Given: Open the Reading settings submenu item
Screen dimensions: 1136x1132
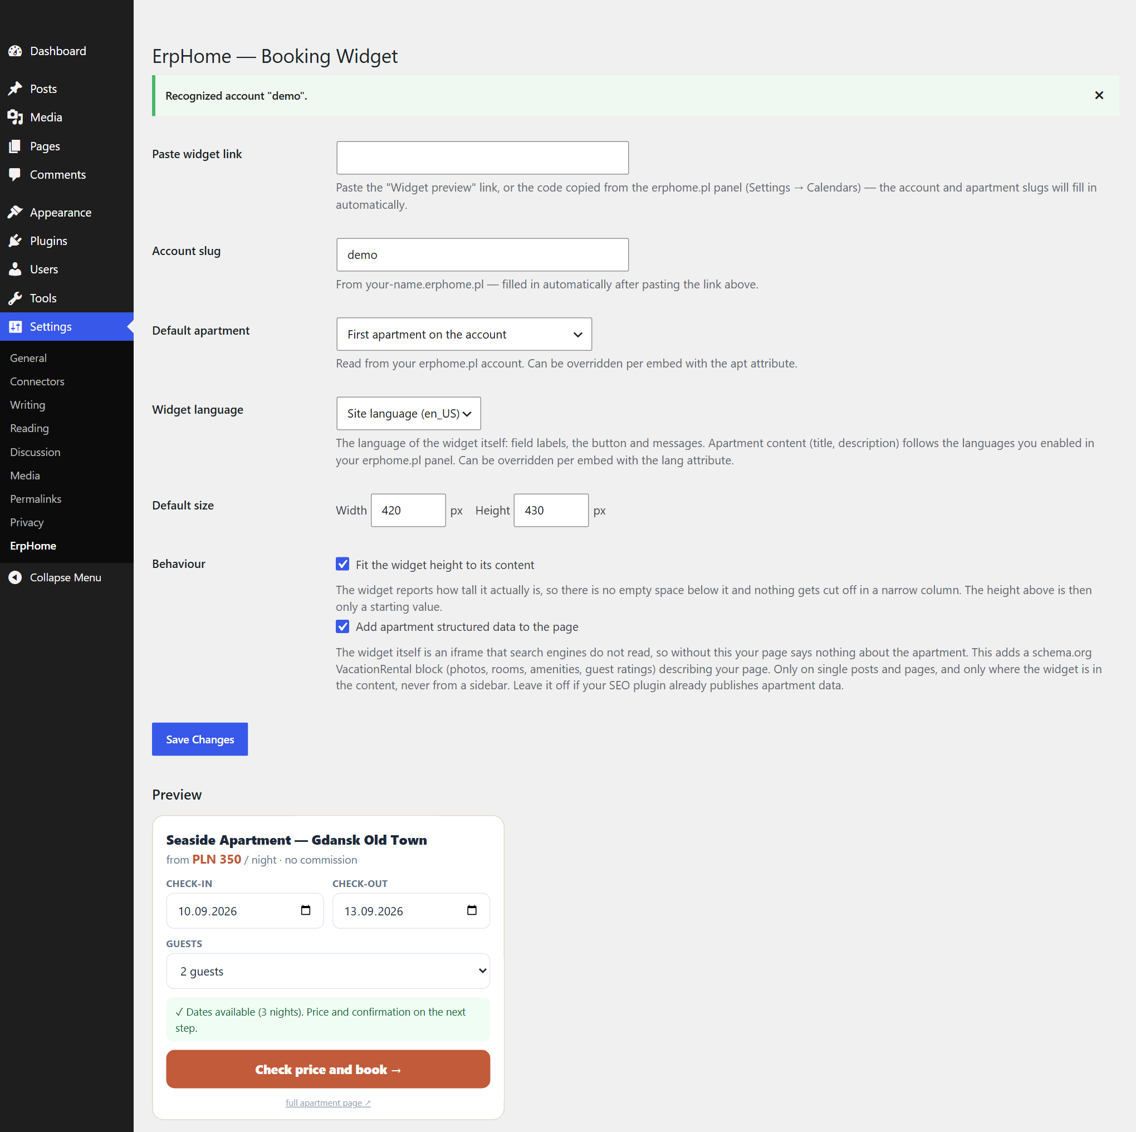Looking at the screenshot, I should pos(30,428).
